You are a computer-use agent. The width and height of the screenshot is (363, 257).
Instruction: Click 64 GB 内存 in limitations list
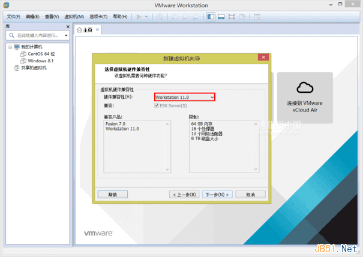(202, 124)
